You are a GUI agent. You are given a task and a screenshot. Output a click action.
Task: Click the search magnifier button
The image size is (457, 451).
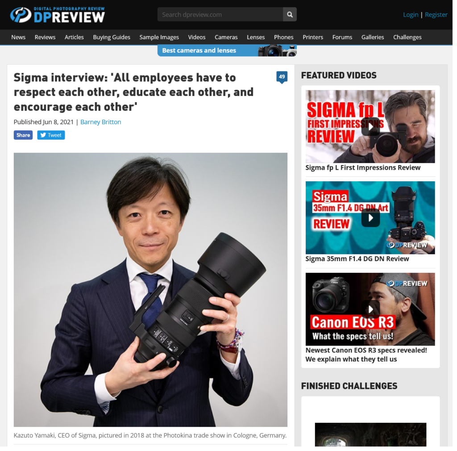(290, 15)
